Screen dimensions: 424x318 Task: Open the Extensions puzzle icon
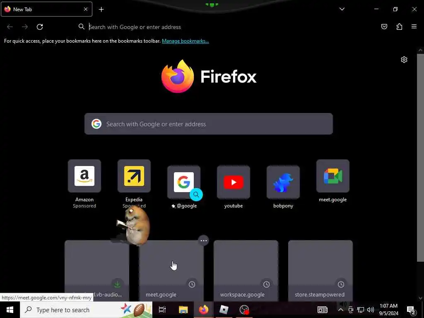[399, 26]
